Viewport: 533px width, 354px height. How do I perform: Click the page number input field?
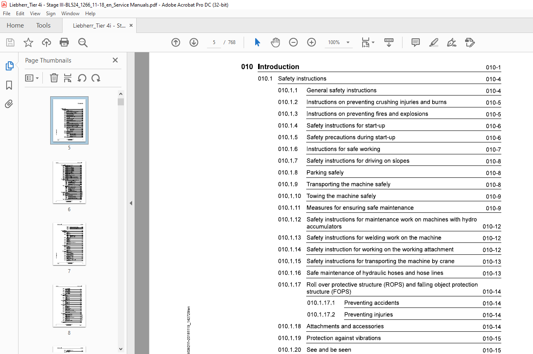tap(214, 42)
